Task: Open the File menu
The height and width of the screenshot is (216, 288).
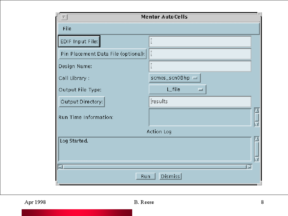Action: point(67,29)
